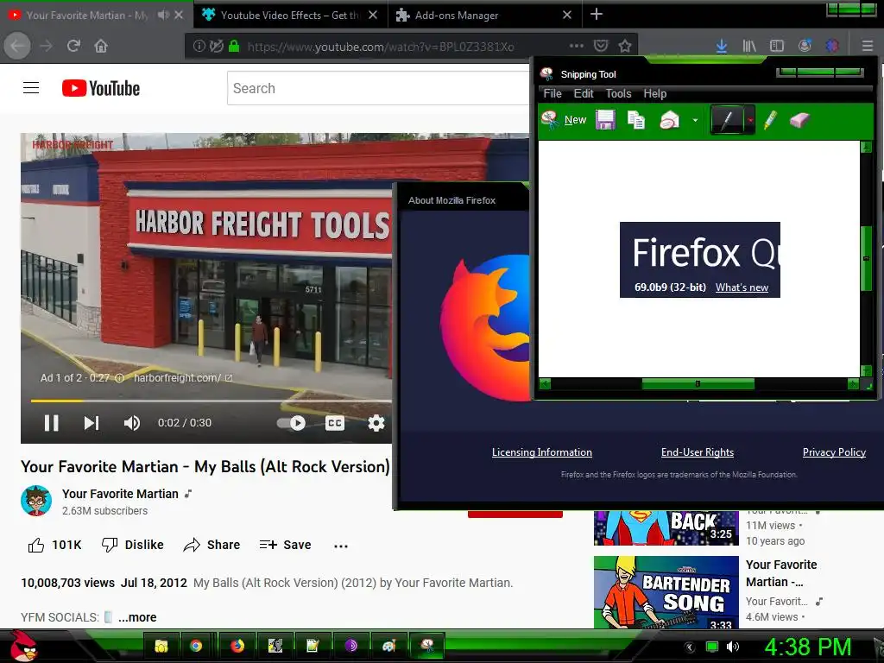This screenshot has height=663, width=884.
Task: Open Firefox from the taskbar
Action: click(237, 646)
